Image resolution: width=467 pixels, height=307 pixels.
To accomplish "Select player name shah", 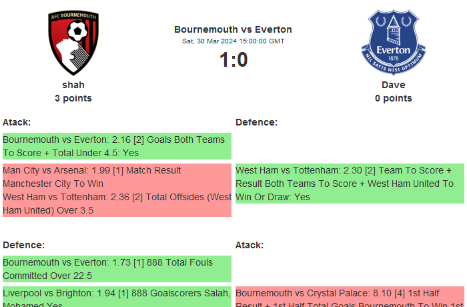I will point(73,85).
